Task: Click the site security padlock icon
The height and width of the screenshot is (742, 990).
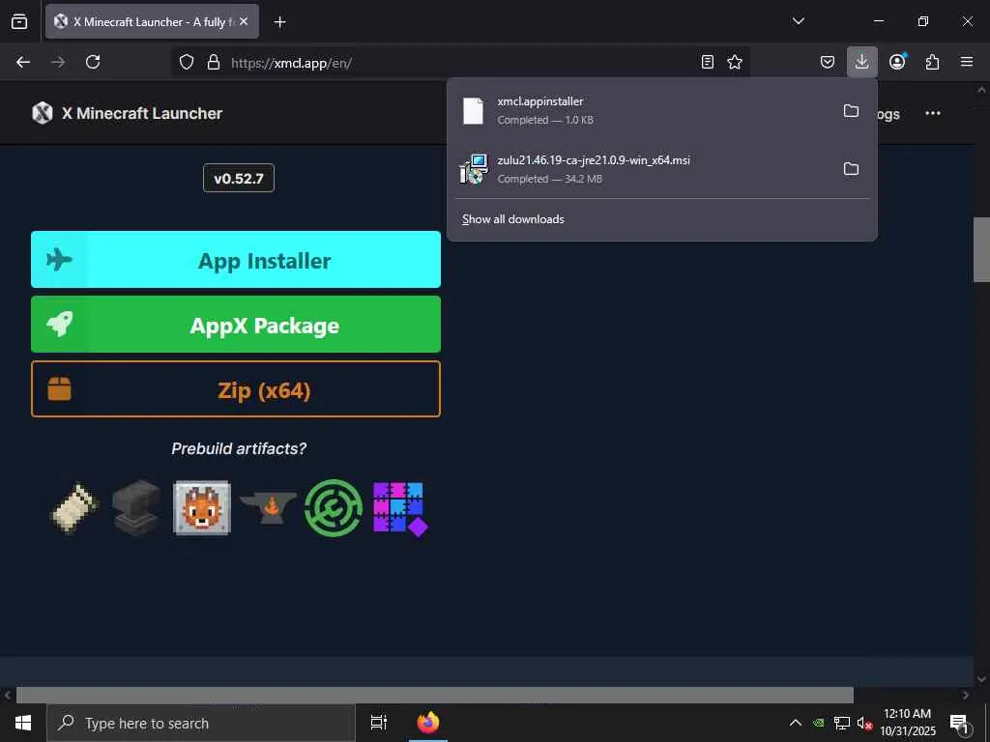Action: click(214, 62)
